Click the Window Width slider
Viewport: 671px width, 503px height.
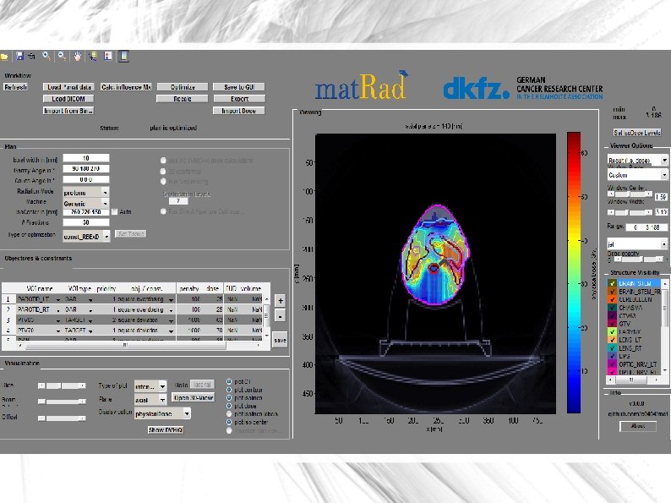click(x=630, y=212)
